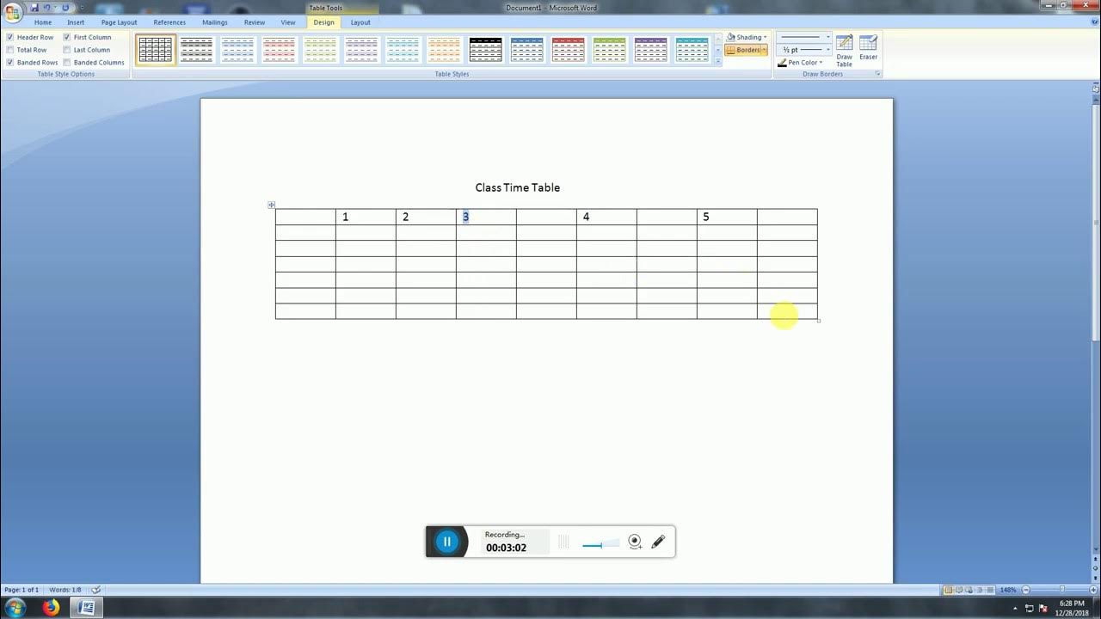Save the document from Quick Access toolbar

[34, 7]
